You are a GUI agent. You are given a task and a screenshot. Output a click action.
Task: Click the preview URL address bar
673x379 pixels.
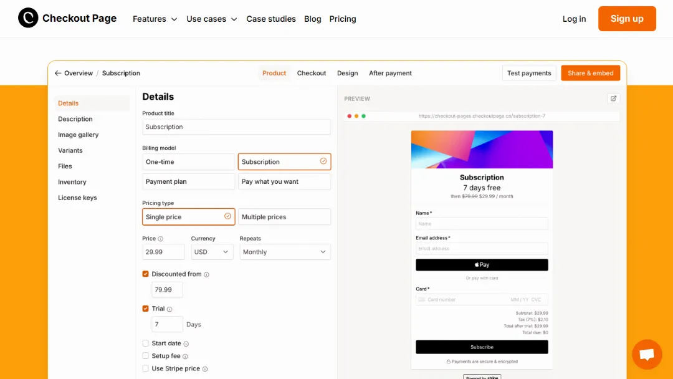tap(482, 116)
